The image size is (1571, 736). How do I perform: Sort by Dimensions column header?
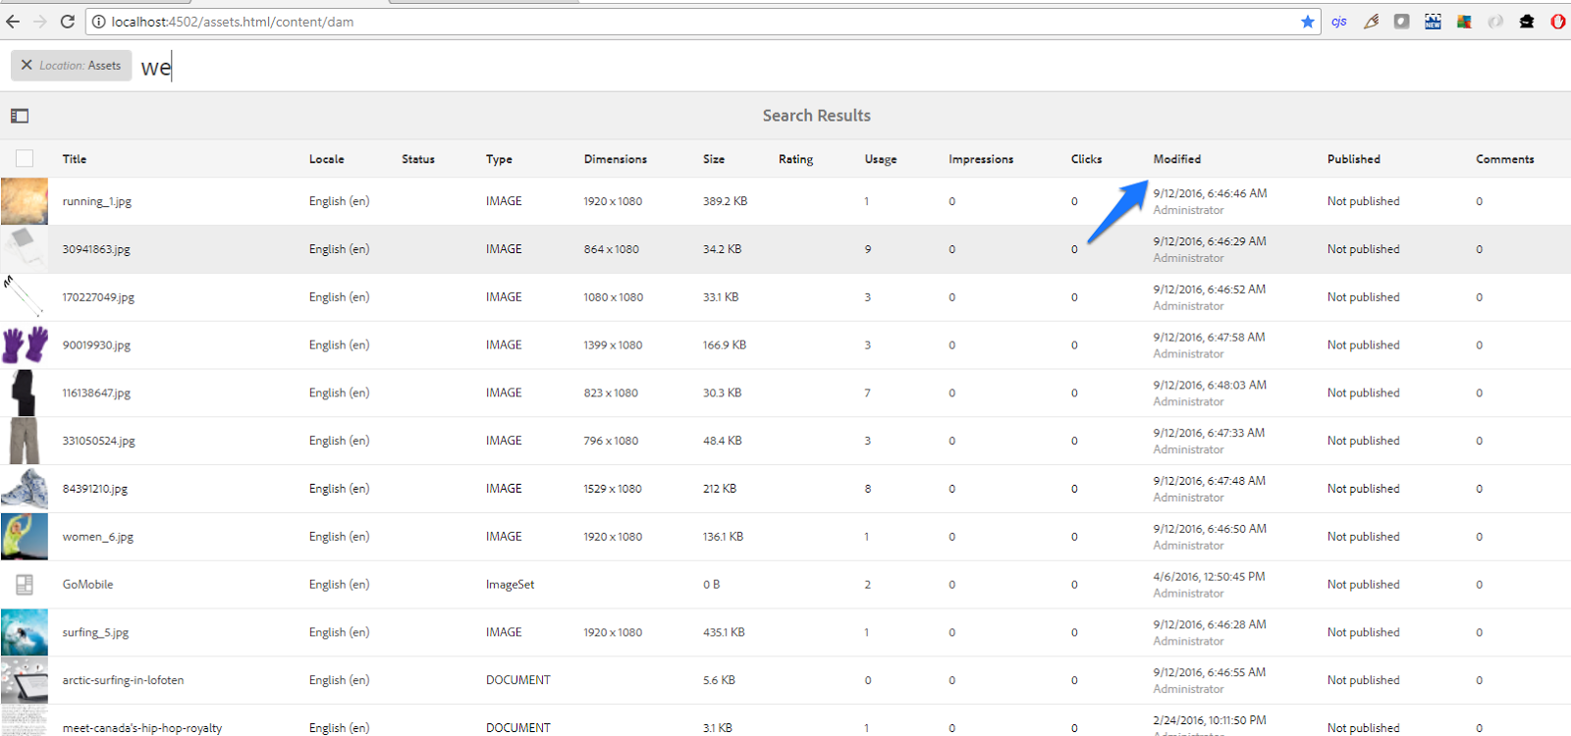616,159
